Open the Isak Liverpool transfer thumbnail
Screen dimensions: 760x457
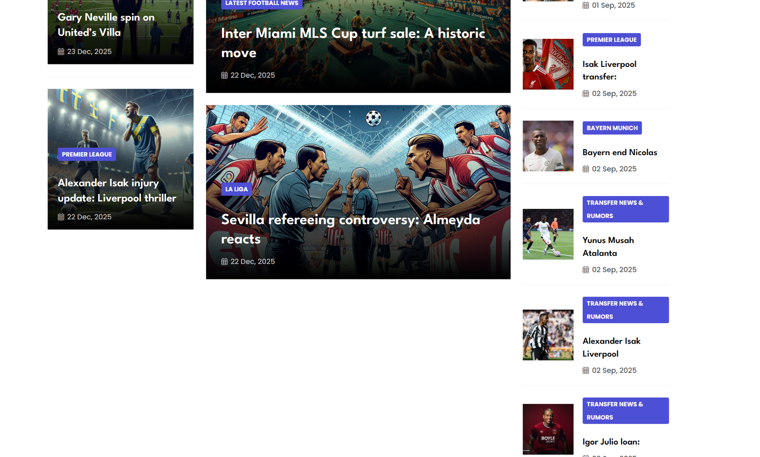[x=548, y=64]
